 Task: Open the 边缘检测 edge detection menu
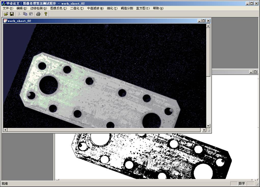pos(38,8)
